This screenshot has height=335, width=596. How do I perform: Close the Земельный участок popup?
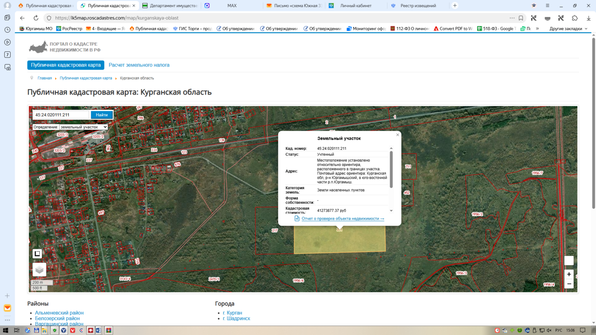397,135
